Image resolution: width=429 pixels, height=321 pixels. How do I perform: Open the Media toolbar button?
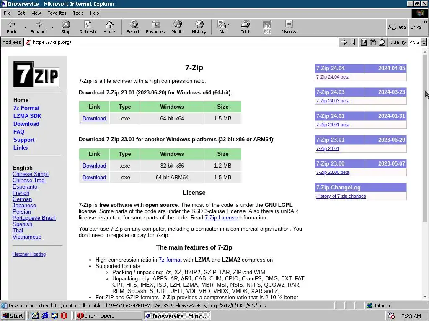(177, 27)
